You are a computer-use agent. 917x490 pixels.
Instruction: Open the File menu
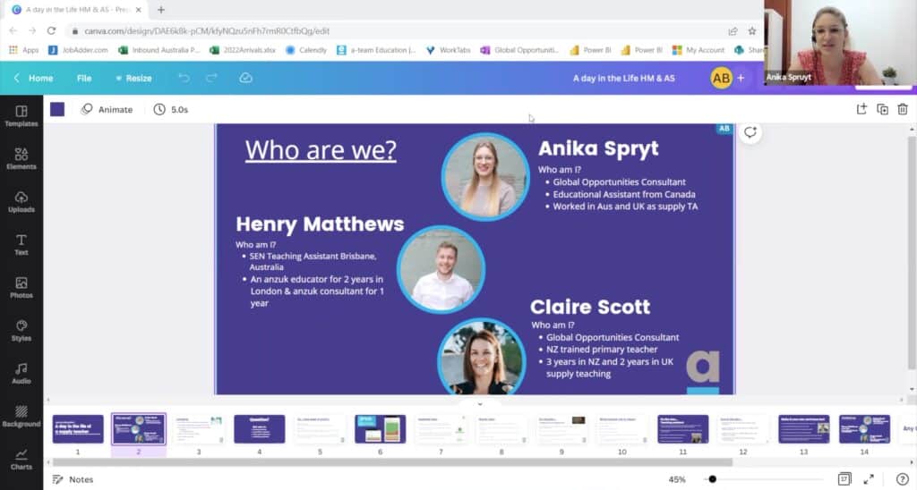pos(84,79)
